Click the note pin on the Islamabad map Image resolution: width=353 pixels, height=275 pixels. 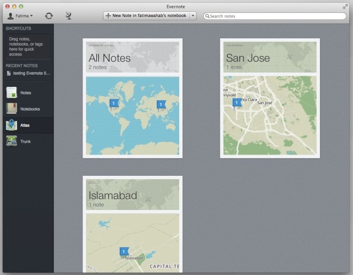tap(124, 252)
